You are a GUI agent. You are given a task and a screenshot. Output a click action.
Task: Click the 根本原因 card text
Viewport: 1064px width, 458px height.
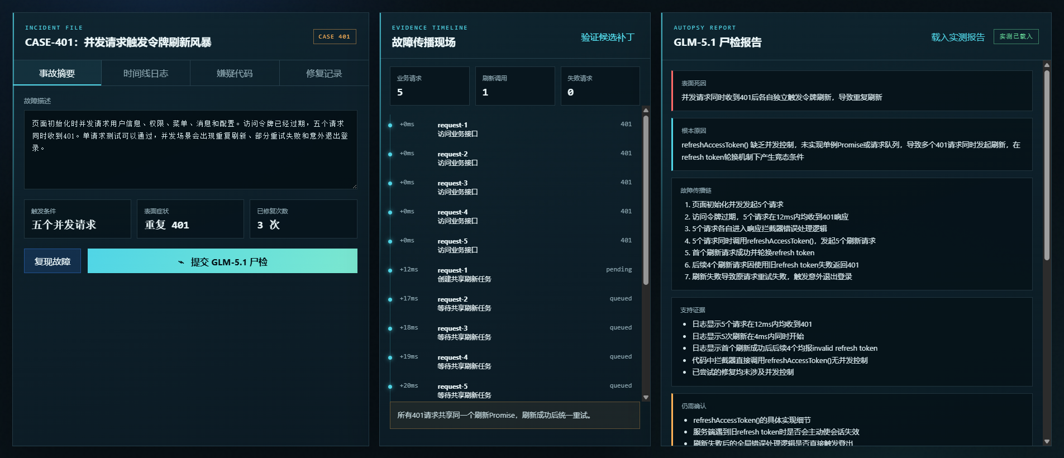(851, 151)
